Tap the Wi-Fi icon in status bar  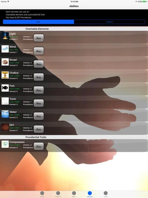point(8,2)
